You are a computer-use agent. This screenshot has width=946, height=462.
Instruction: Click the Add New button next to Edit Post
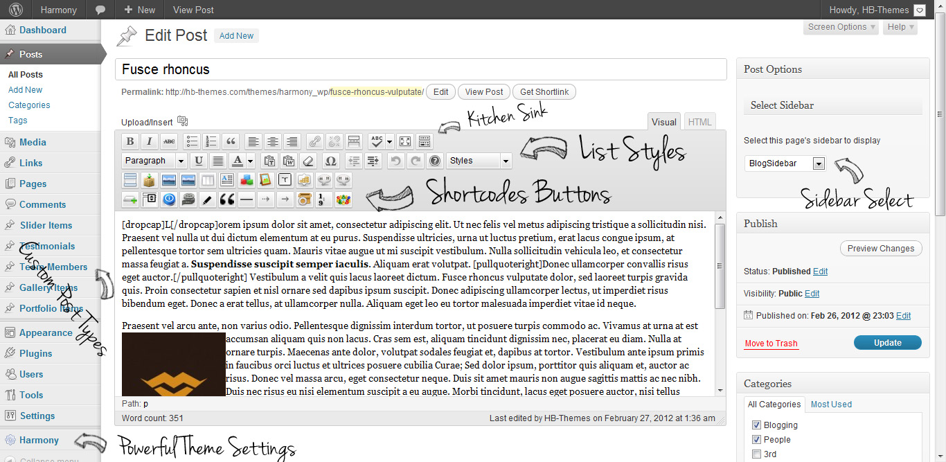point(236,35)
